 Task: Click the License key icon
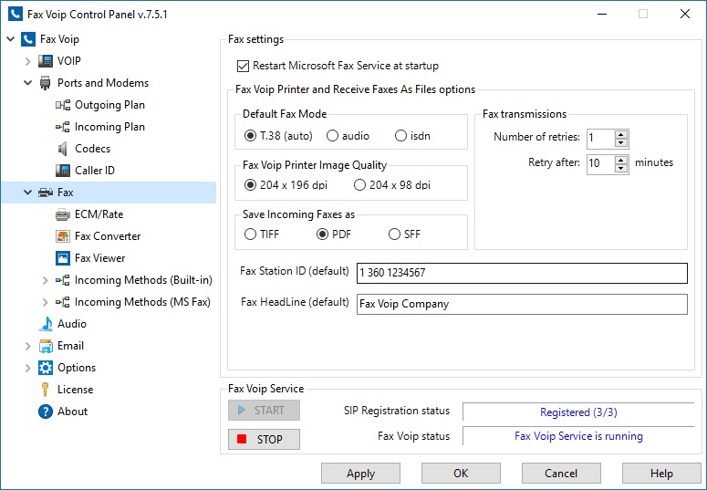(x=46, y=390)
